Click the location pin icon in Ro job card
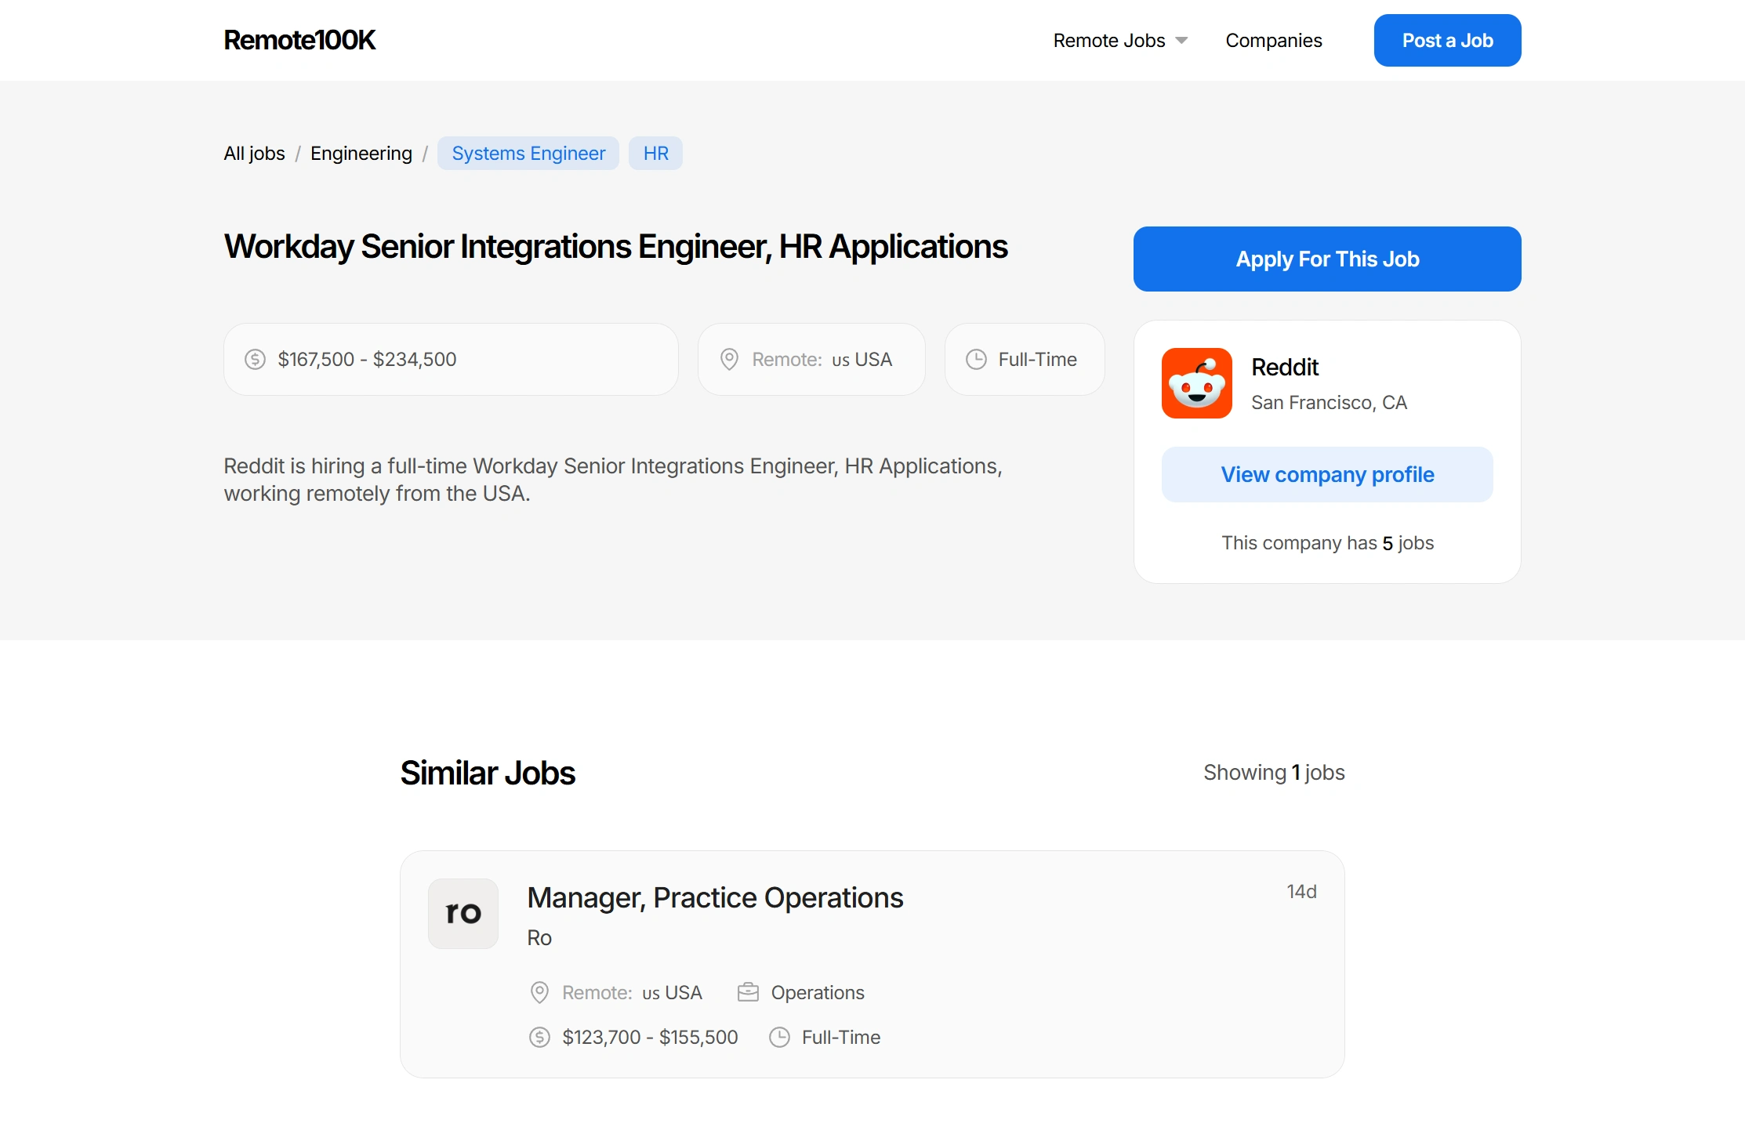 (x=539, y=992)
